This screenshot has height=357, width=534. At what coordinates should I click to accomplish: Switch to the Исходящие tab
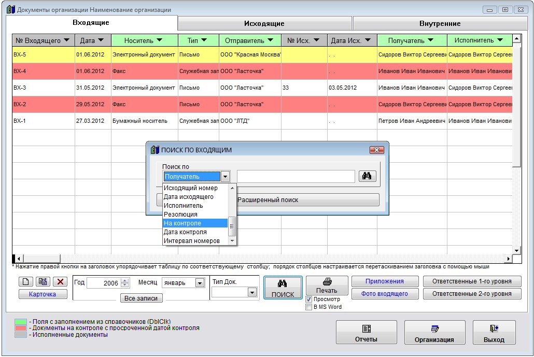(264, 23)
